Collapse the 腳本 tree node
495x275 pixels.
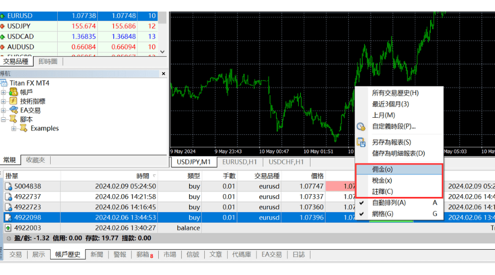pos(4,119)
